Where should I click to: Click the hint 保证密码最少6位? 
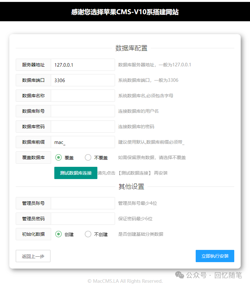135,219
